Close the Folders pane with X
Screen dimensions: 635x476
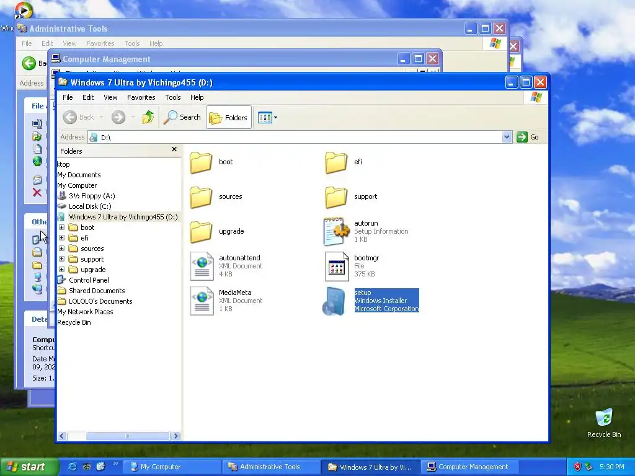pos(174,149)
